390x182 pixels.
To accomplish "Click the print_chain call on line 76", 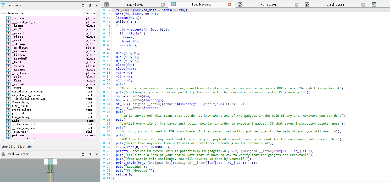I will click(125, 163).
